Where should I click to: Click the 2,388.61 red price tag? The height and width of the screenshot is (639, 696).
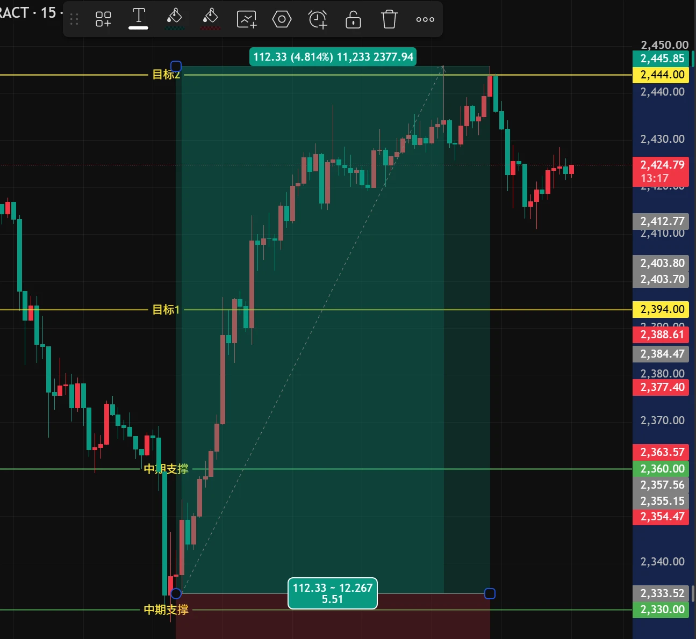click(x=661, y=335)
